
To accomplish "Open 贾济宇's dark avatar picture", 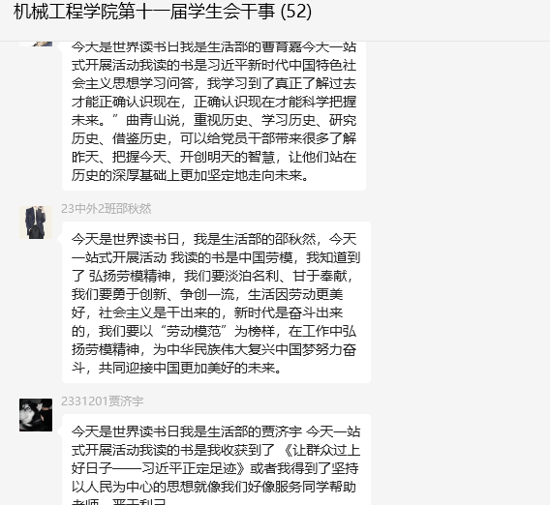I will click(36, 415).
